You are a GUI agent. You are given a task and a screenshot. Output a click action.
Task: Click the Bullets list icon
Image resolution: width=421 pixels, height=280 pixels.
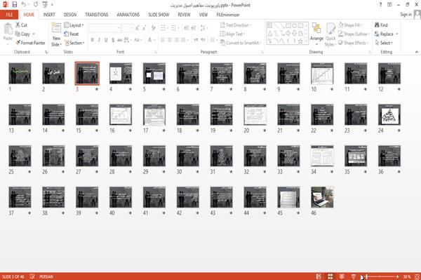tap(163, 28)
